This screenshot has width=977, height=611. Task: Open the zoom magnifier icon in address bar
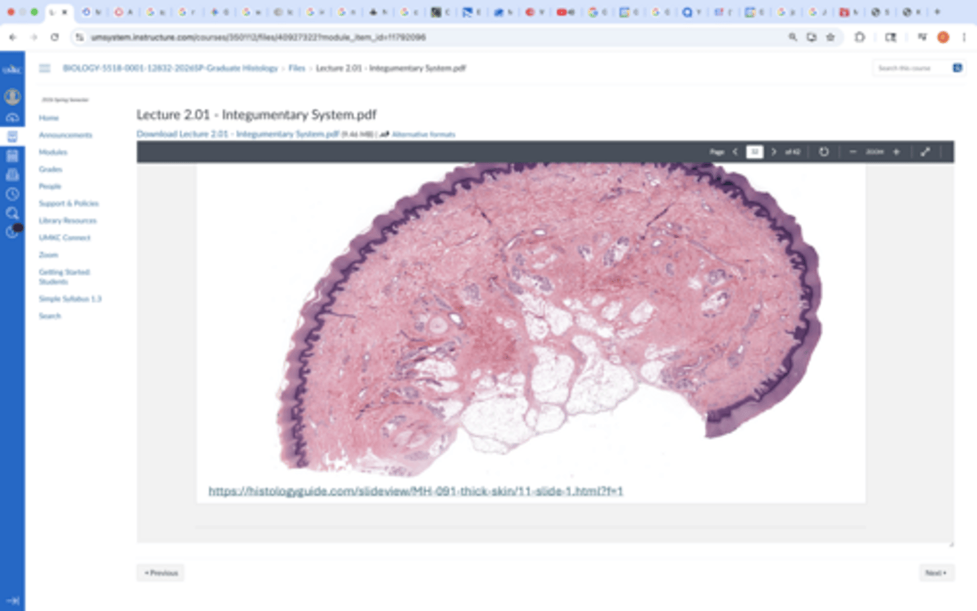(792, 37)
